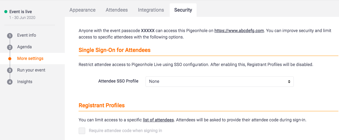Open Run your event step
Viewport: 339px width, 140px height.
(x=31, y=70)
